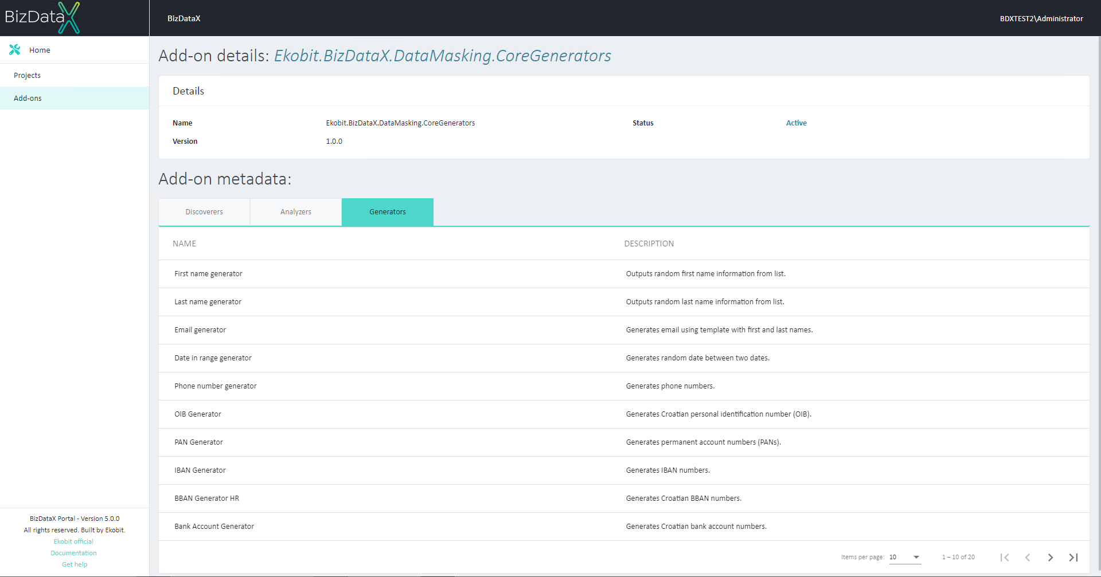Viewport: 1101px width, 577px height.
Task: Click 'Generates random date between two dates.' text
Action: tap(698, 358)
